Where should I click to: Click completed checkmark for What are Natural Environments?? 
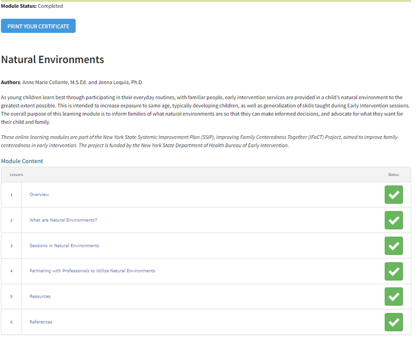pos(393,220)
